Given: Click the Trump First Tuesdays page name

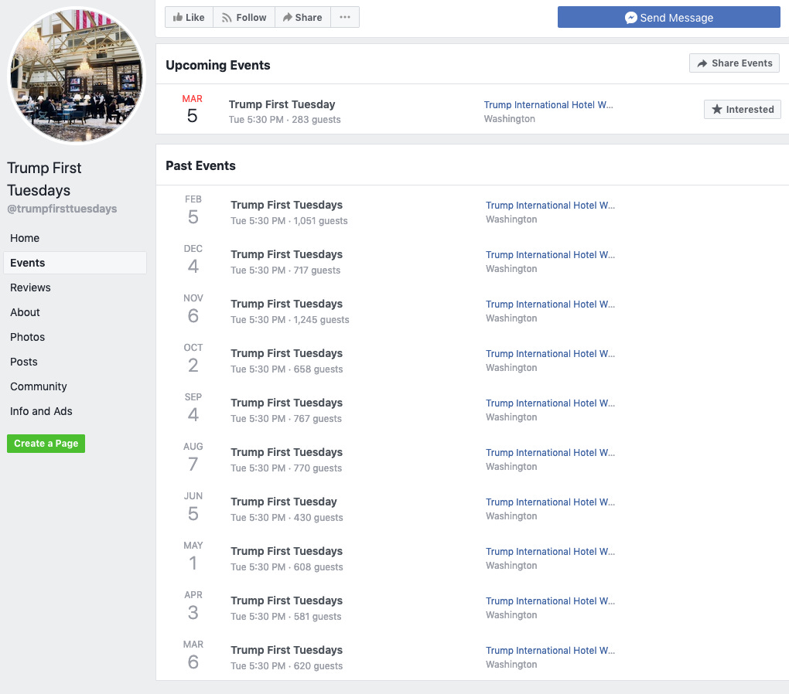Looking at the screenshot, I should pos(44,179).
